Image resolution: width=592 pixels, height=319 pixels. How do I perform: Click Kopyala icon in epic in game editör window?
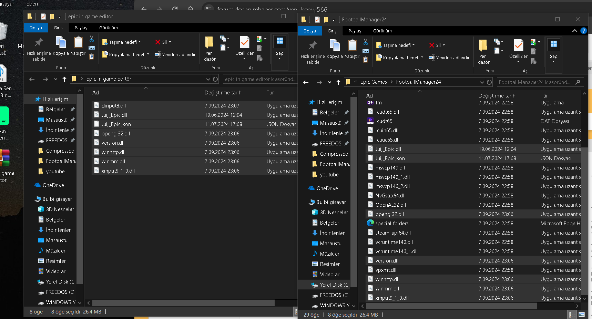coord(61,46)
